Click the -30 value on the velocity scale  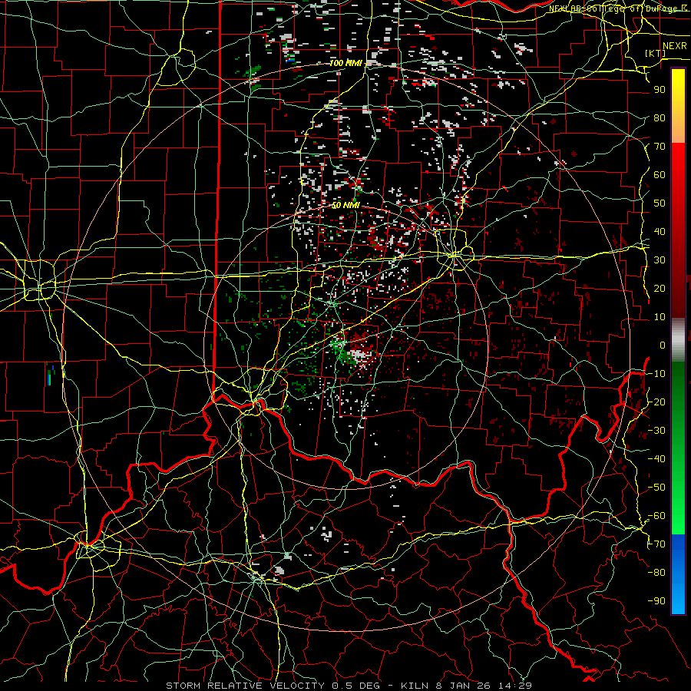[x=656, y=431]
